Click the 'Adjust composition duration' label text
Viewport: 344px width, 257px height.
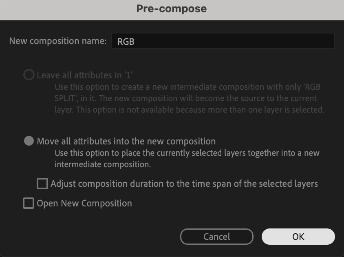click(x=184, y=184)
